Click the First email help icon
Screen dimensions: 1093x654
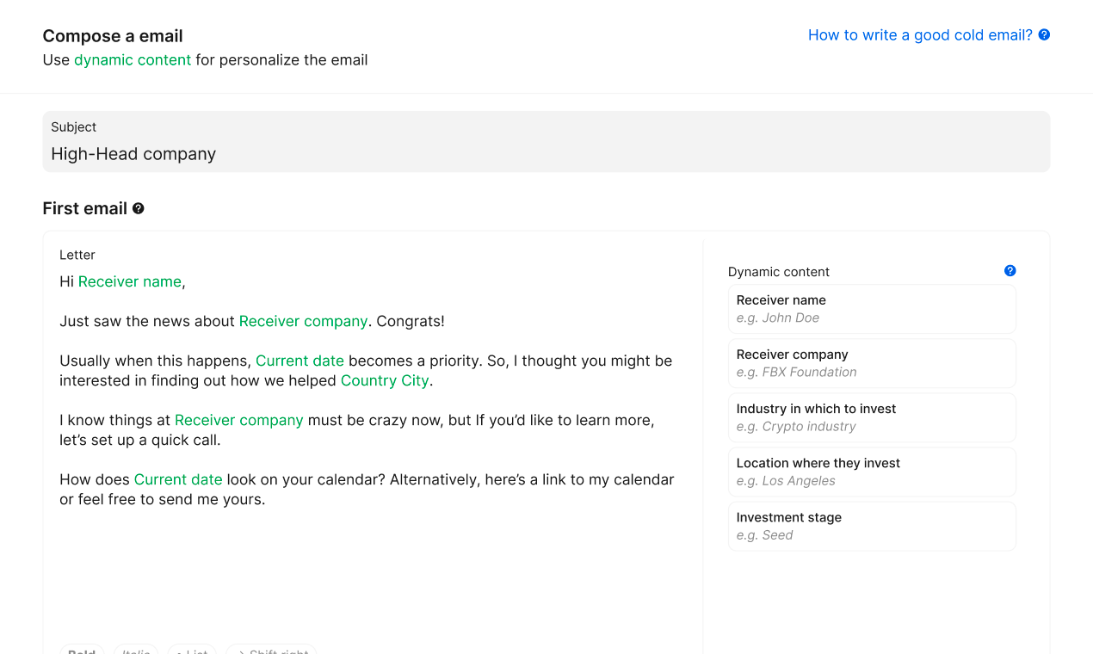coord(139,208)
